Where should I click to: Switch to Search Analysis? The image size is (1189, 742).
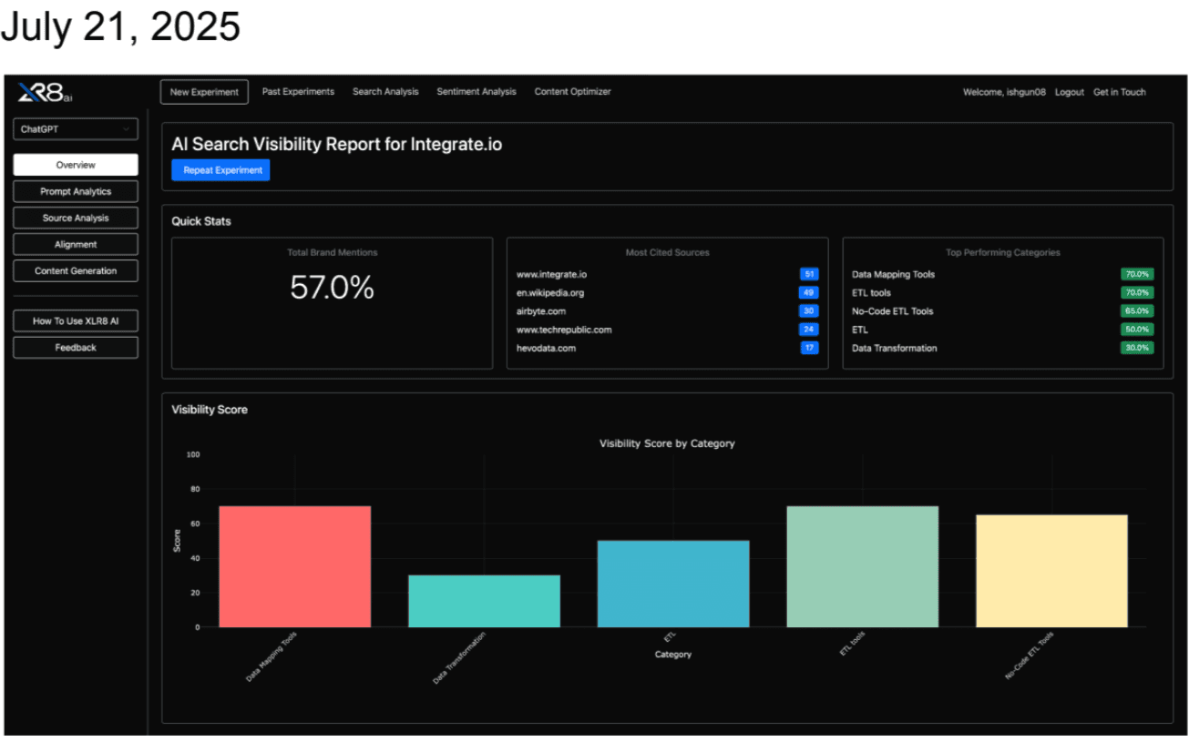point(385,92)
